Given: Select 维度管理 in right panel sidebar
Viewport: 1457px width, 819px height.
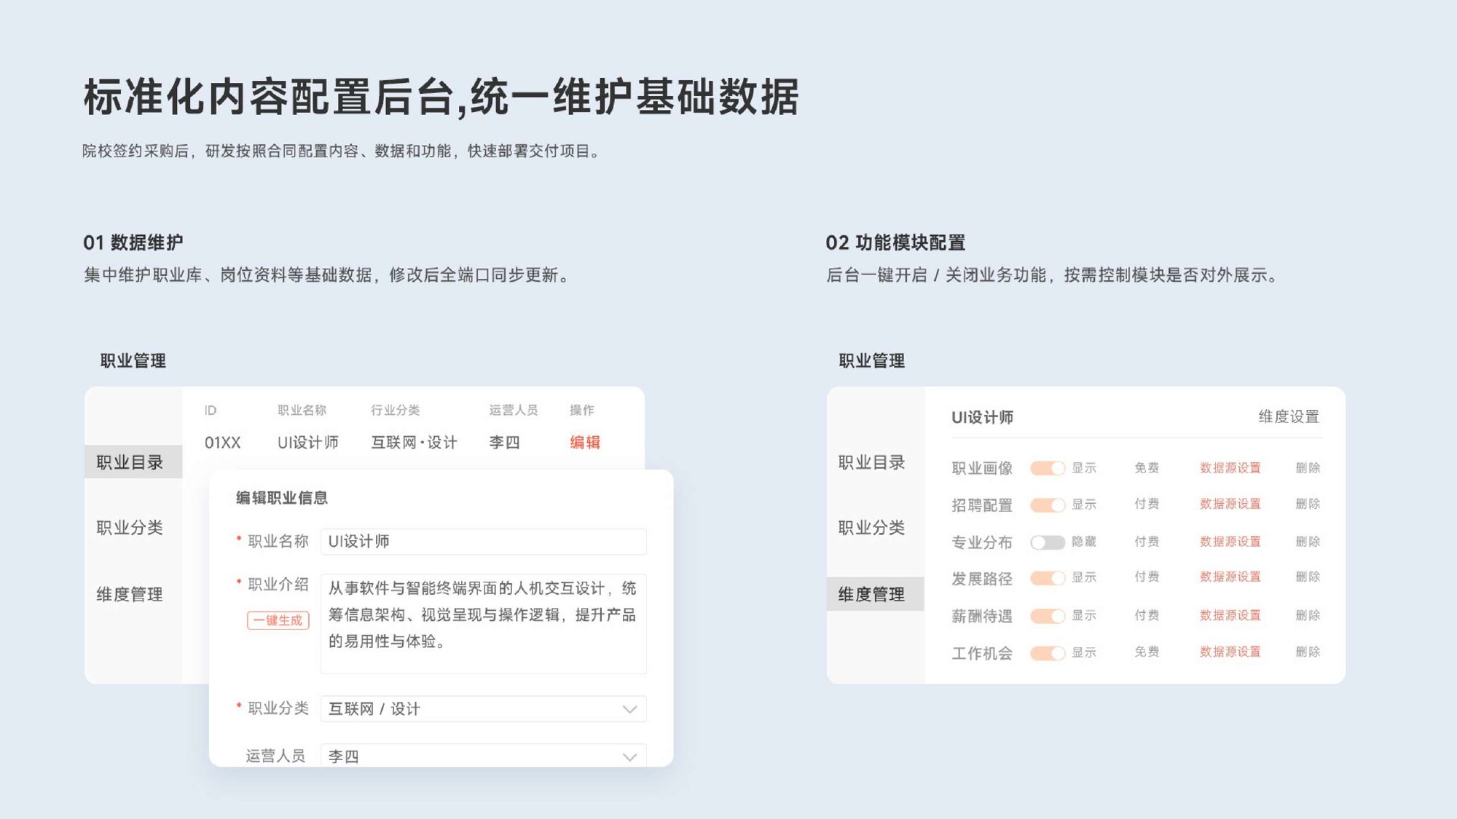Looking at the screenshot, I should [876, 594].
